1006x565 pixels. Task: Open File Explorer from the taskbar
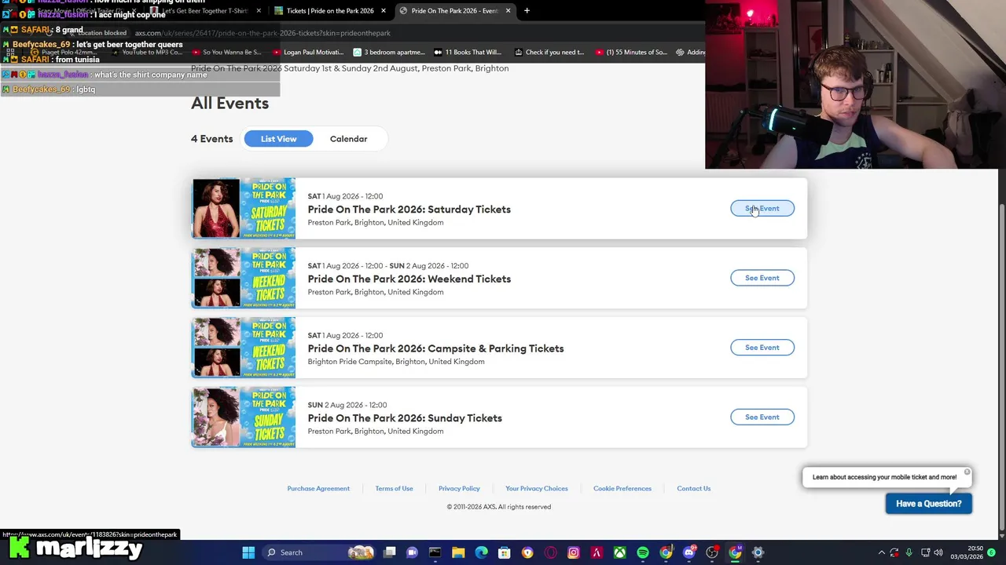tap(458, 552)
